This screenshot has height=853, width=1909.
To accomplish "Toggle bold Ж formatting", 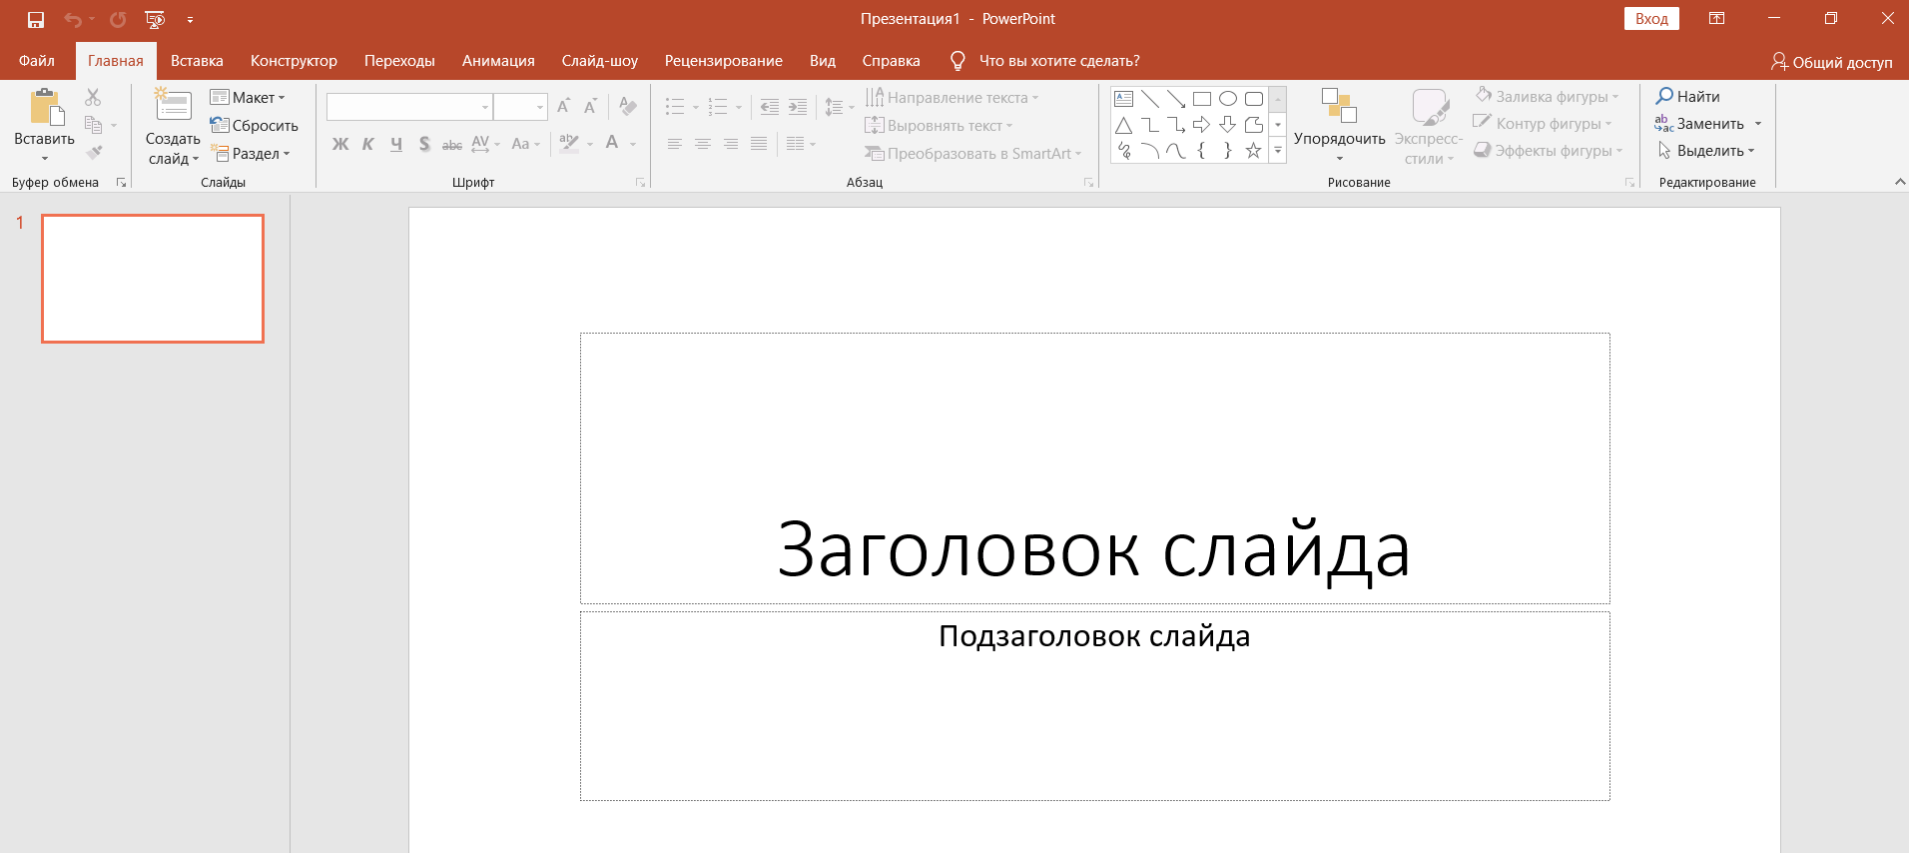I will click(340, 144).
